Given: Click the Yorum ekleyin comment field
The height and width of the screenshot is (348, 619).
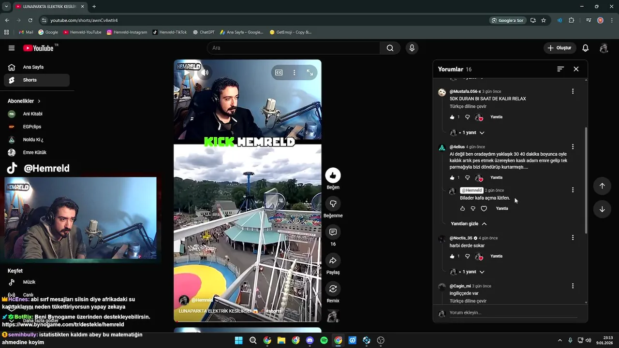Looking at the screenshot, I should [x=513, y=313].
